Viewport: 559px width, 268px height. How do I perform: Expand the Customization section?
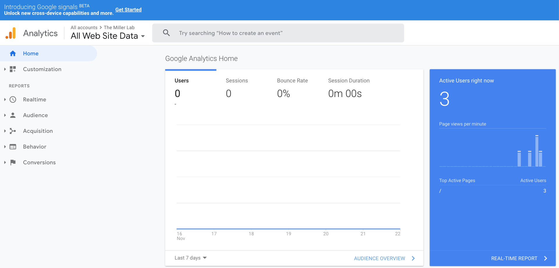[5, 69]
